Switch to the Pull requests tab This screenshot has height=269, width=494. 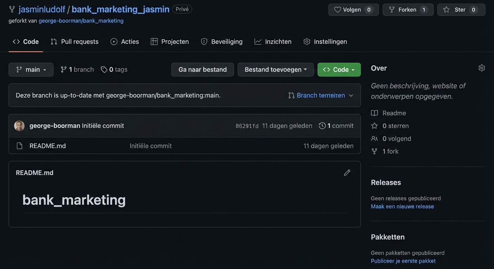(x=80, y=41)
